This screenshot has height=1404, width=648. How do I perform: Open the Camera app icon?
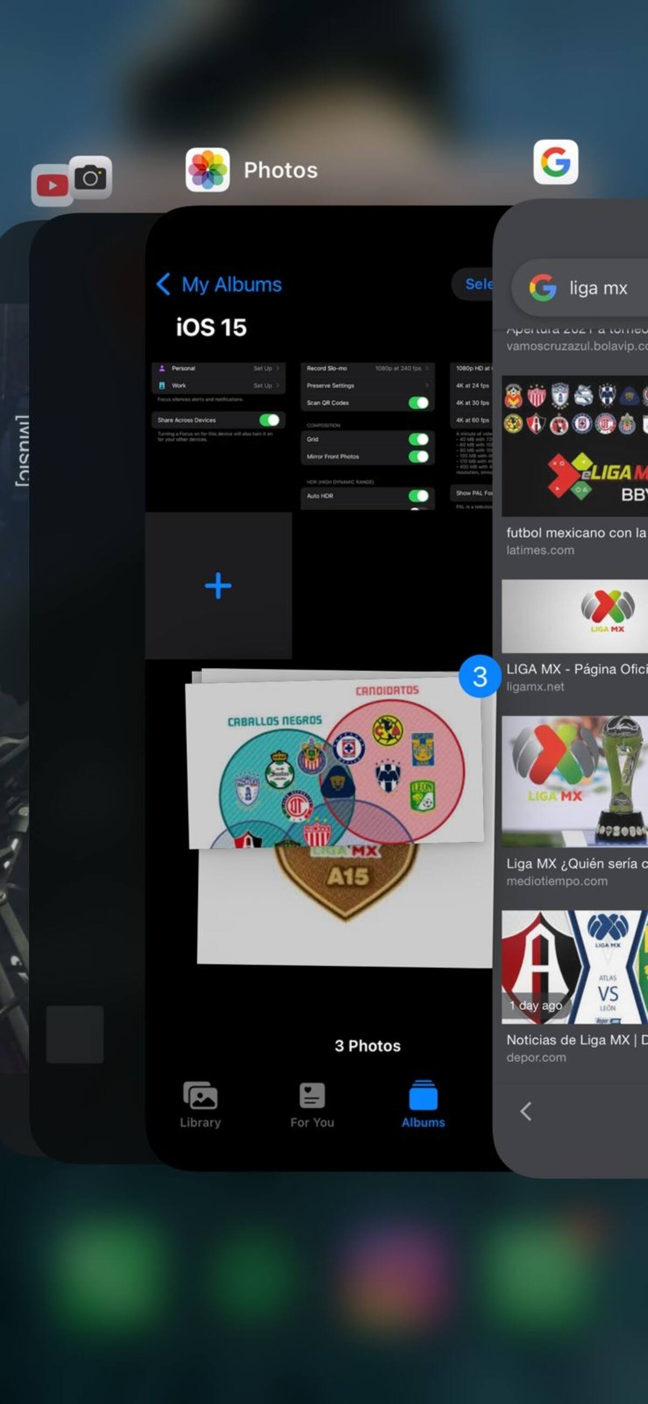[90, 178]
